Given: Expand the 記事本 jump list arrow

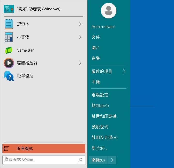Looking at the screenshot, I should coord(80,24).
